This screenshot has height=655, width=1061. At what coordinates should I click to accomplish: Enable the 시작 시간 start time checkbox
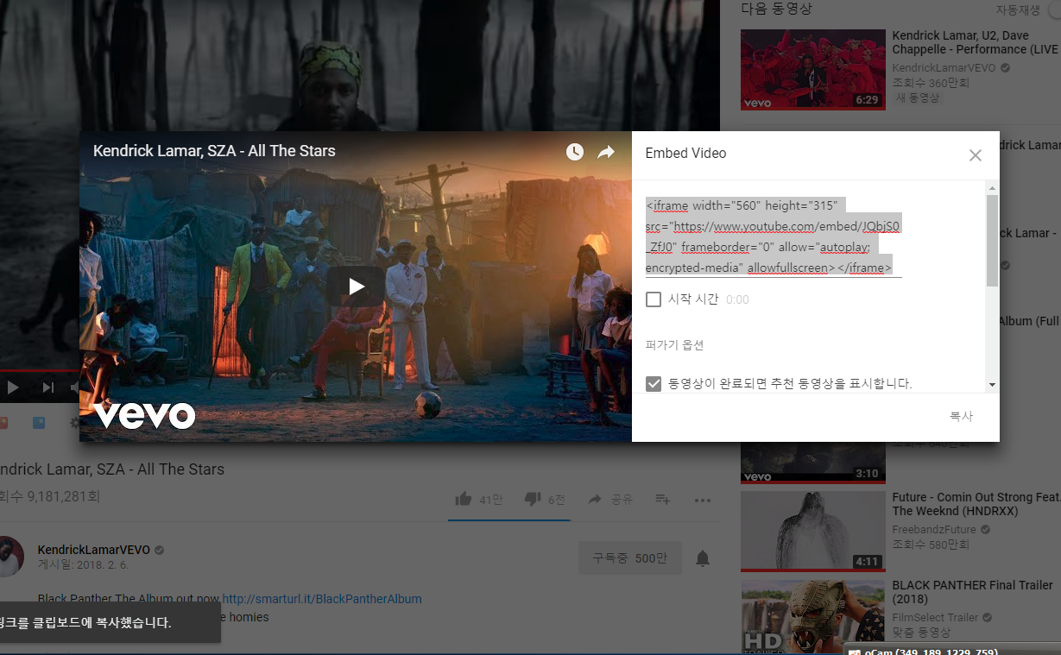[x=654, y=299]
